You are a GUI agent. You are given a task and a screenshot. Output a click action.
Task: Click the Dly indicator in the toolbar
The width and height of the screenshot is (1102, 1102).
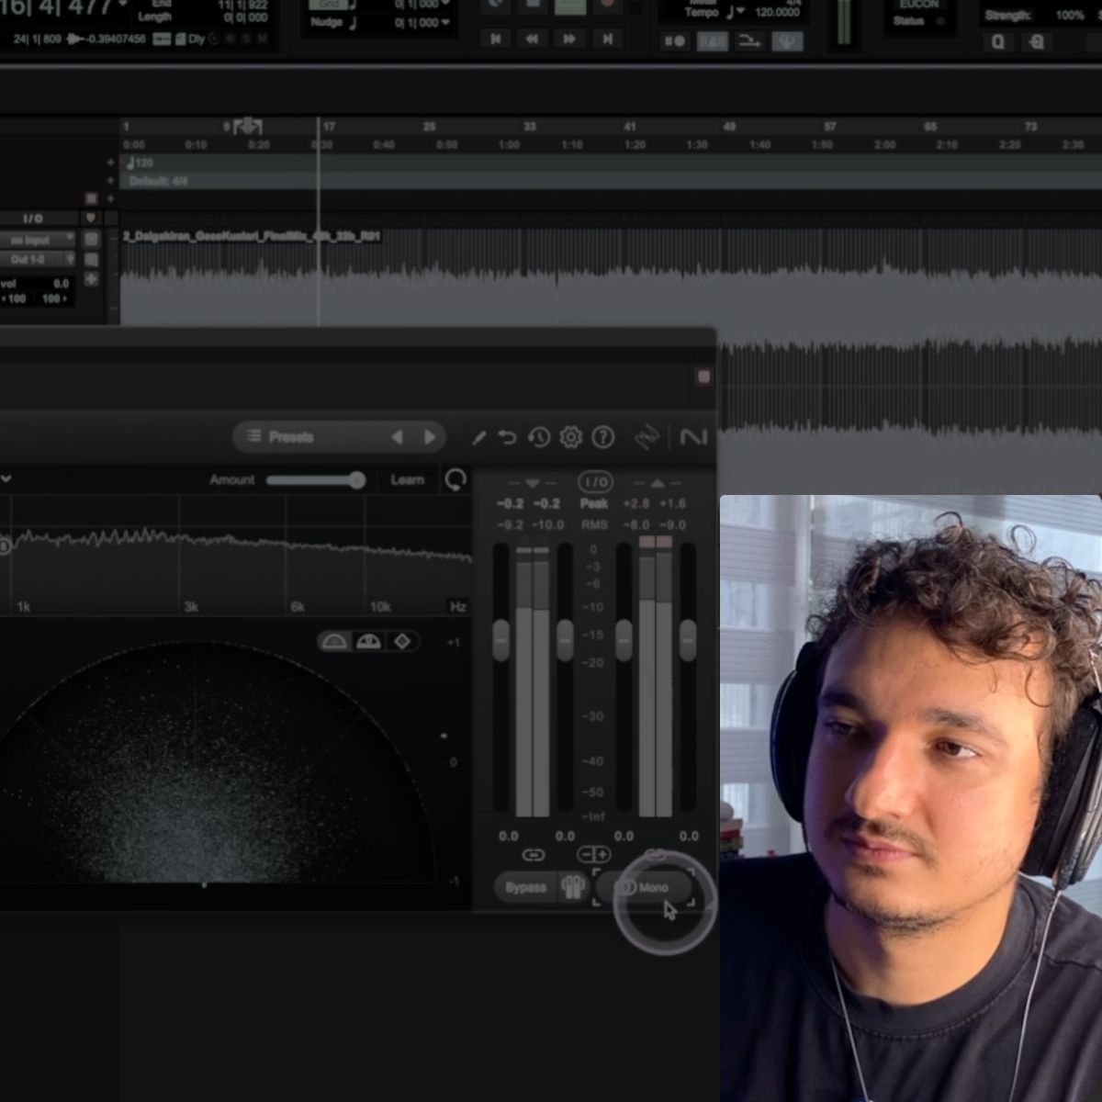196,39
